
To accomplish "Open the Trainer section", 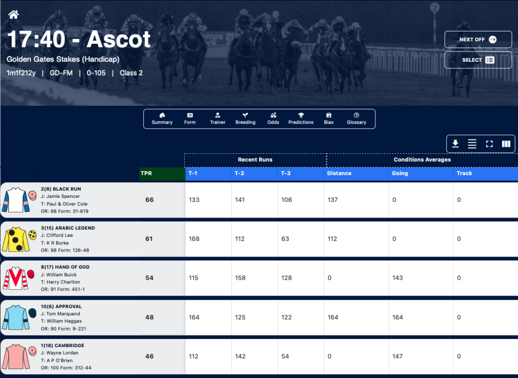I will pos(218,118).
